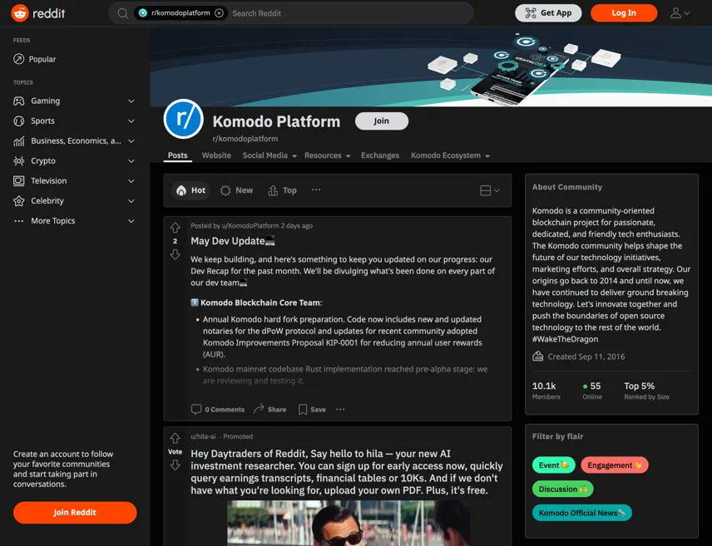
Task: Sort posts by Top
Action: (282, 190)
